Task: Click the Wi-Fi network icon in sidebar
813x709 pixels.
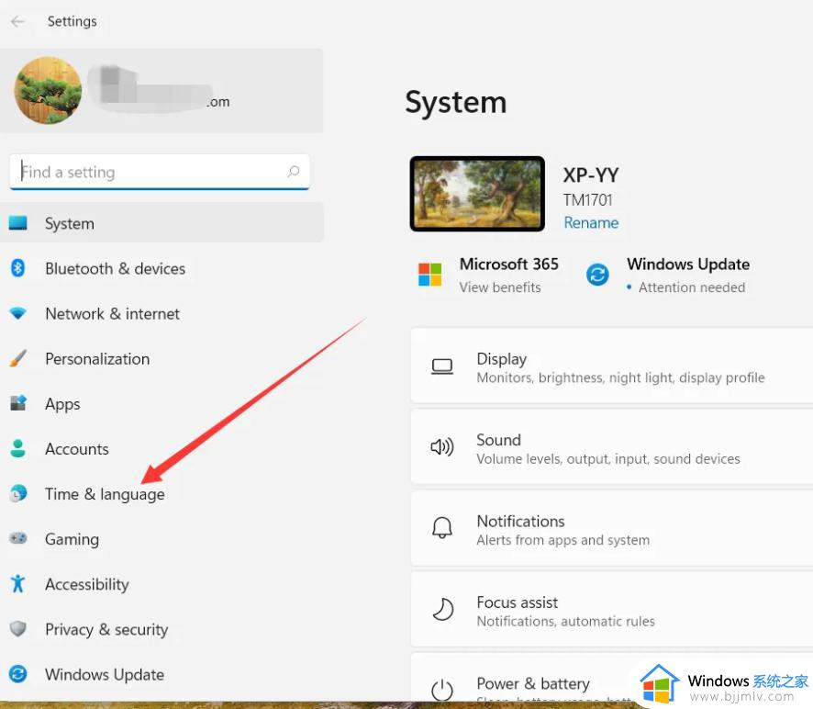Action: [x=18, y=313]
